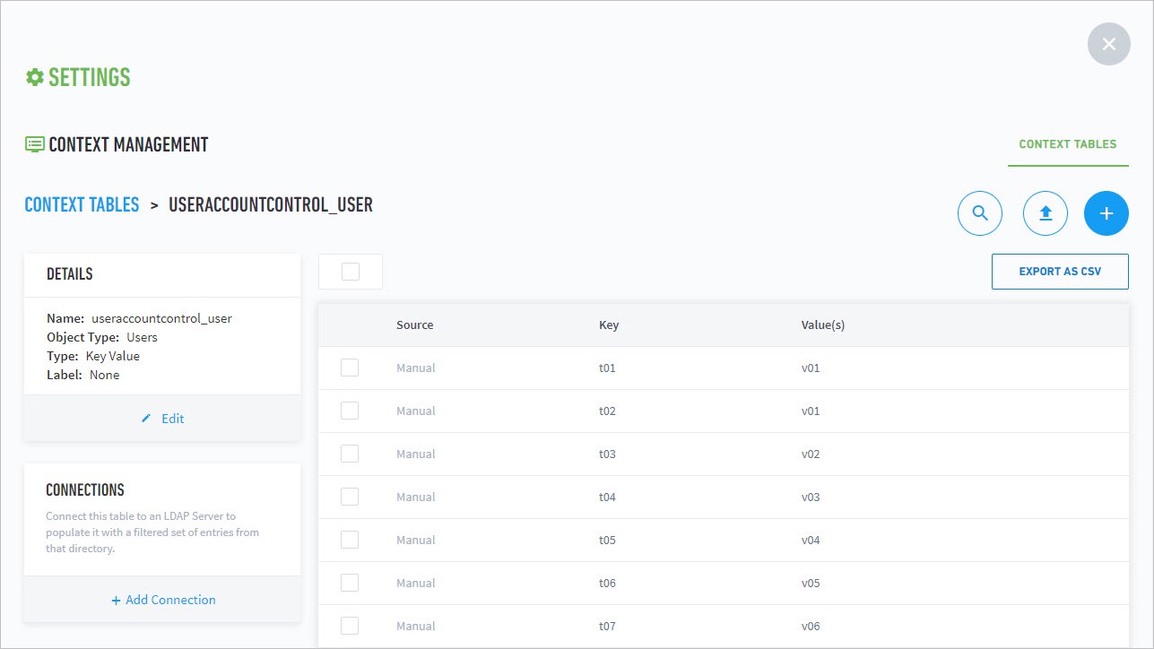The image size is (1154, 649).
Task: Check the box for row t05
Action: click(350, 540)
